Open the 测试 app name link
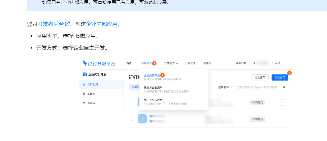The width and height of the screenshot is (327, 141). click(152, 116)
